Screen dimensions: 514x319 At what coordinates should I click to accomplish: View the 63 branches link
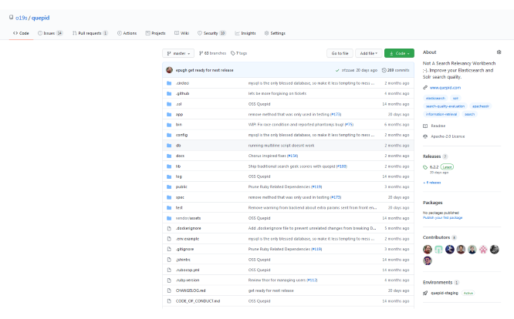[213, 53]
